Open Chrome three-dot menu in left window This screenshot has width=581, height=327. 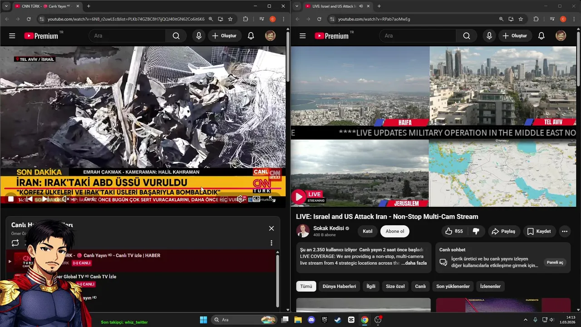pos(284,19)
